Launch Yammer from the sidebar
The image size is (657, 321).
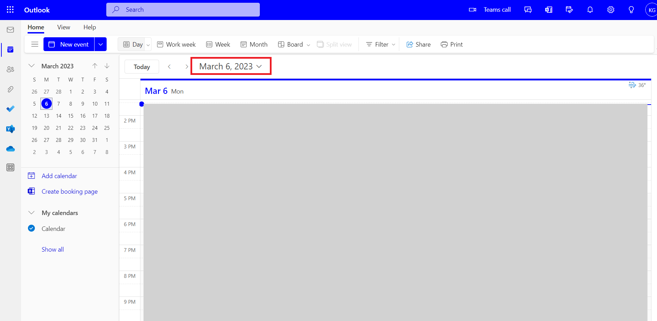tap(10, 129)
